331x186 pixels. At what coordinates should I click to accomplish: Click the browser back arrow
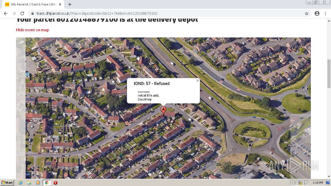coord(6,13)
